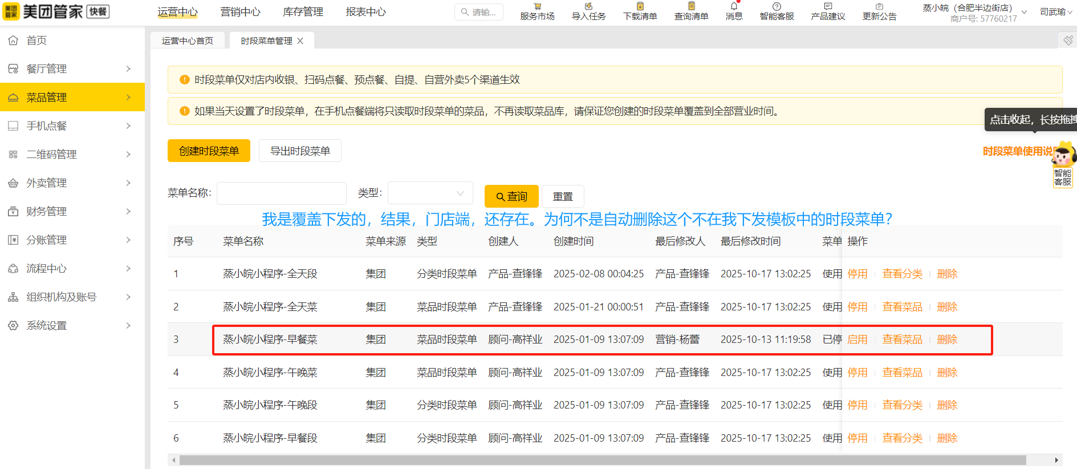The height and width of the screenshot is (469, 1077).
Task: Click the 菜单名称 input field
Action: [281, 193]
